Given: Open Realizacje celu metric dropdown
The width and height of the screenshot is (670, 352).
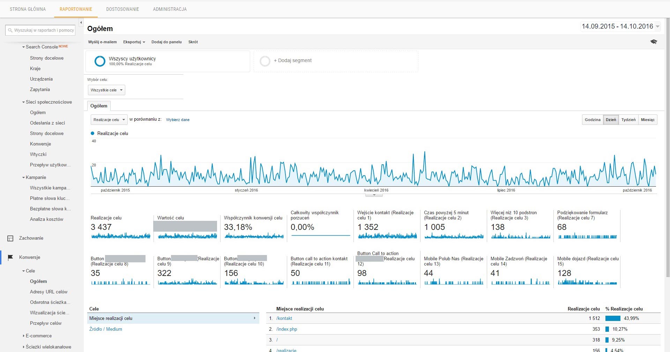Looking at the screenshot, I should click(x=109, y=120).
